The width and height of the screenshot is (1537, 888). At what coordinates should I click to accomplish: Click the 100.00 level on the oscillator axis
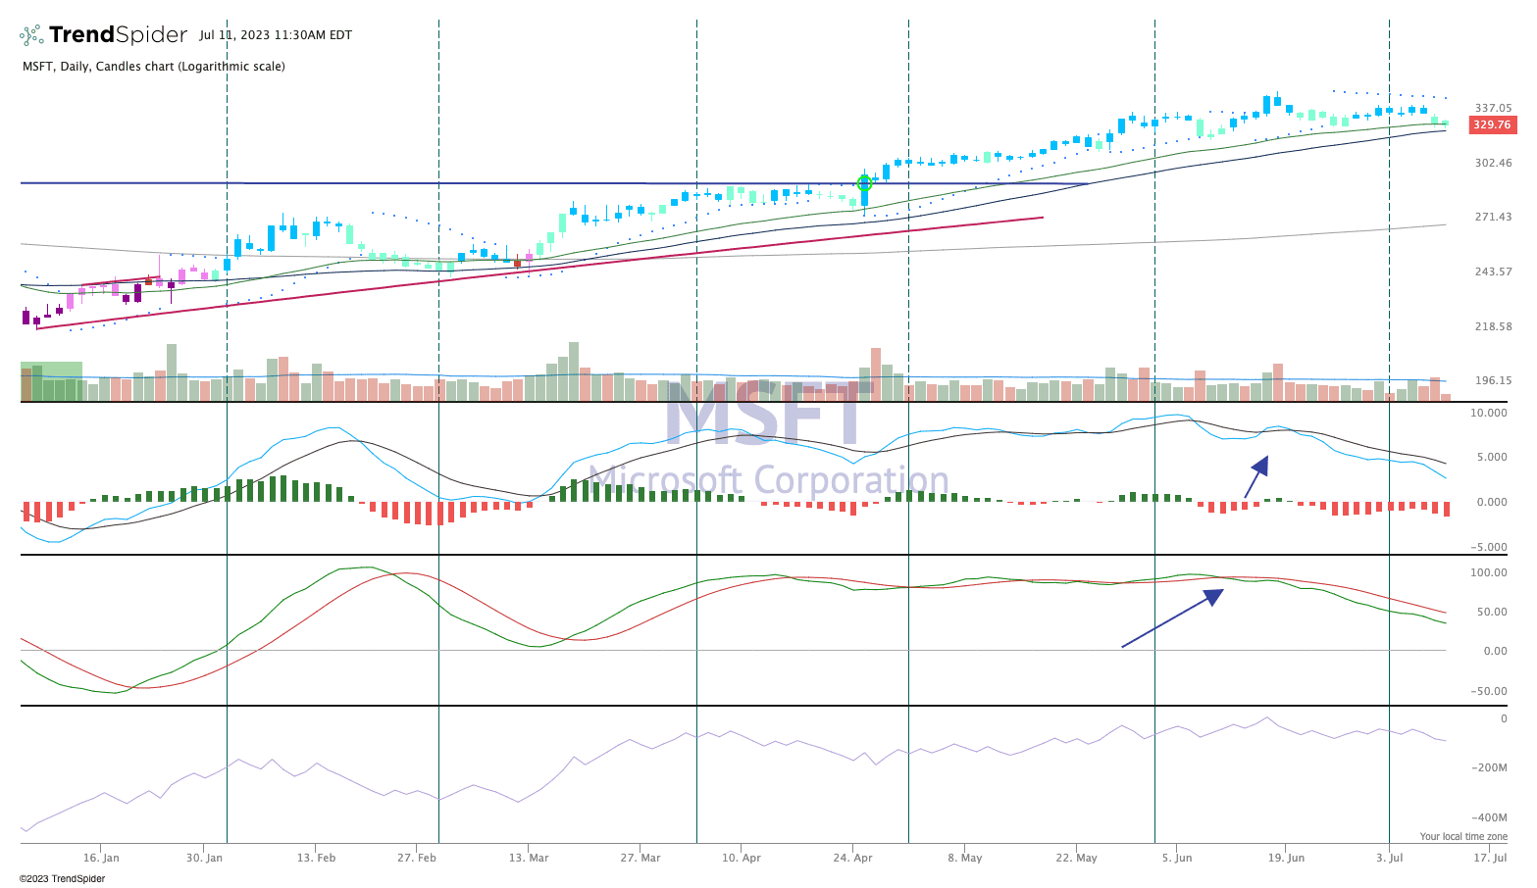click(1491, 572)
